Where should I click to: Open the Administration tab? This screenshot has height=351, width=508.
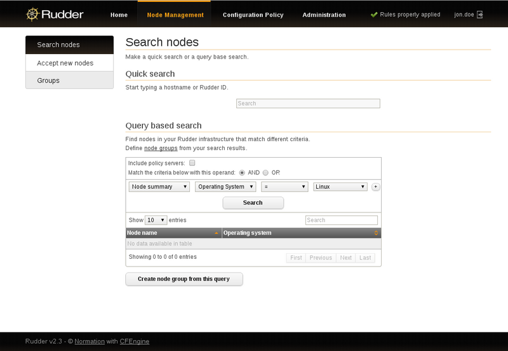(x=324, y=15)
